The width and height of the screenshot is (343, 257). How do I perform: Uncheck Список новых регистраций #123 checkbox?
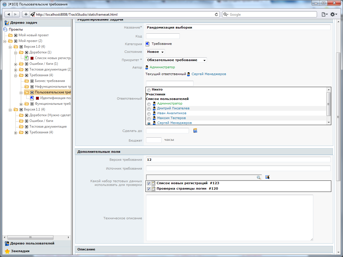149,183
